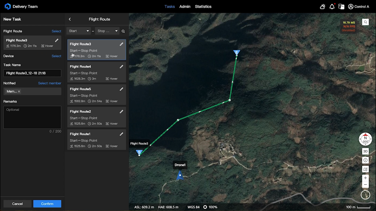Click the map layers icon

point(365,169)
